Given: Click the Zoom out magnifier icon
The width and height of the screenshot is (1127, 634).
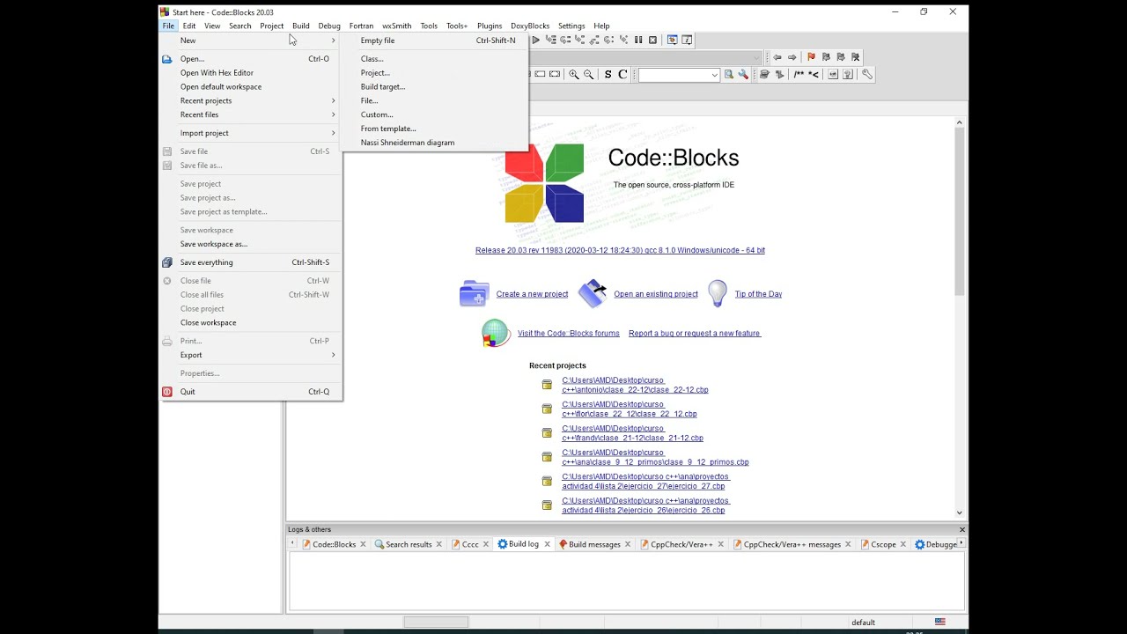Looking at the screenshot, I should pos(588,75).
